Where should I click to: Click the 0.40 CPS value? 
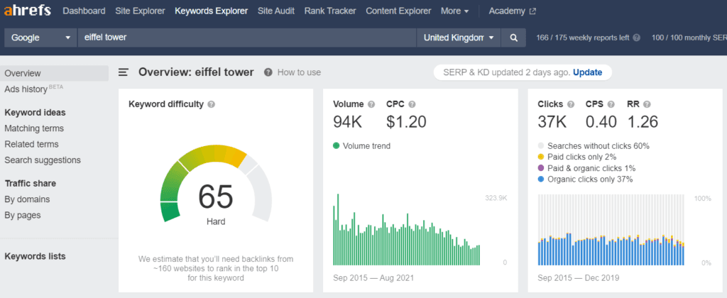tap(601, 122)
